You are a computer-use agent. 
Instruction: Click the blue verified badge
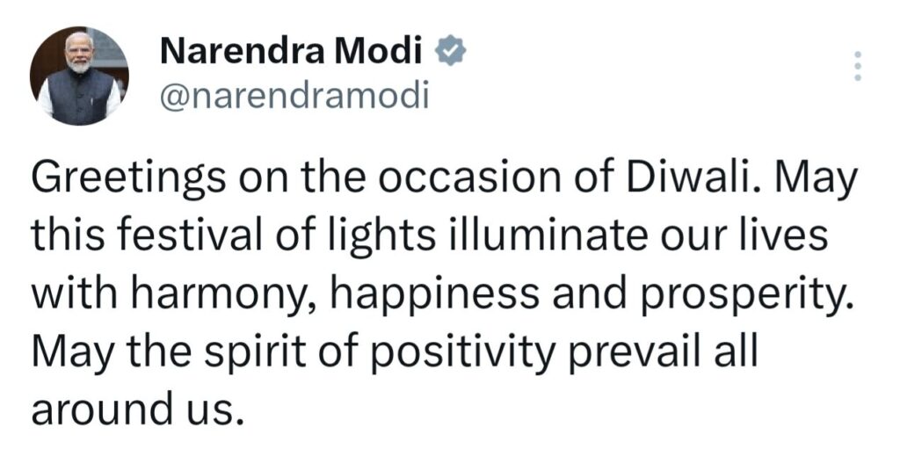(x=451, y=54)
